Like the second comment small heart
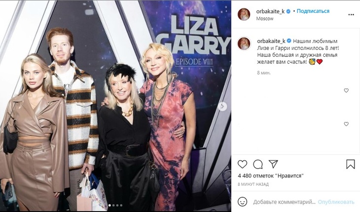The width and height of the screenshot is (360, 212). [346, 124]
